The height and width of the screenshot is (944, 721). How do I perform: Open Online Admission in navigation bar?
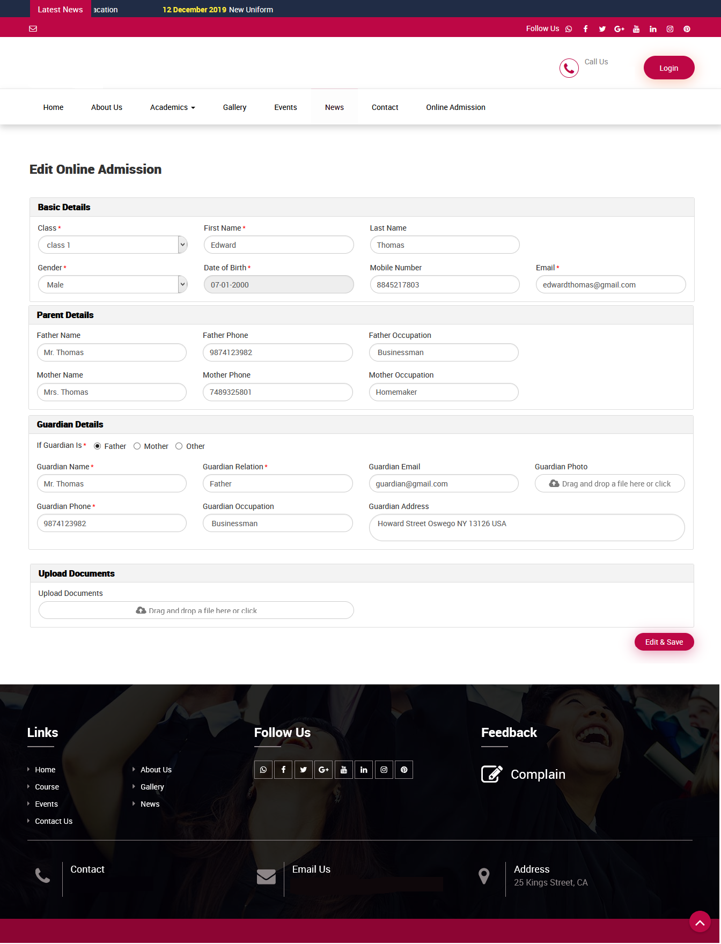point(456,107)
